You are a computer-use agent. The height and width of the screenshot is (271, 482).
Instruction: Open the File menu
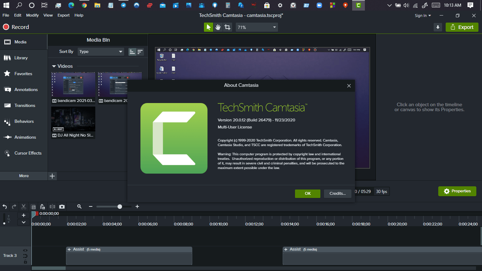pos(6,15)
